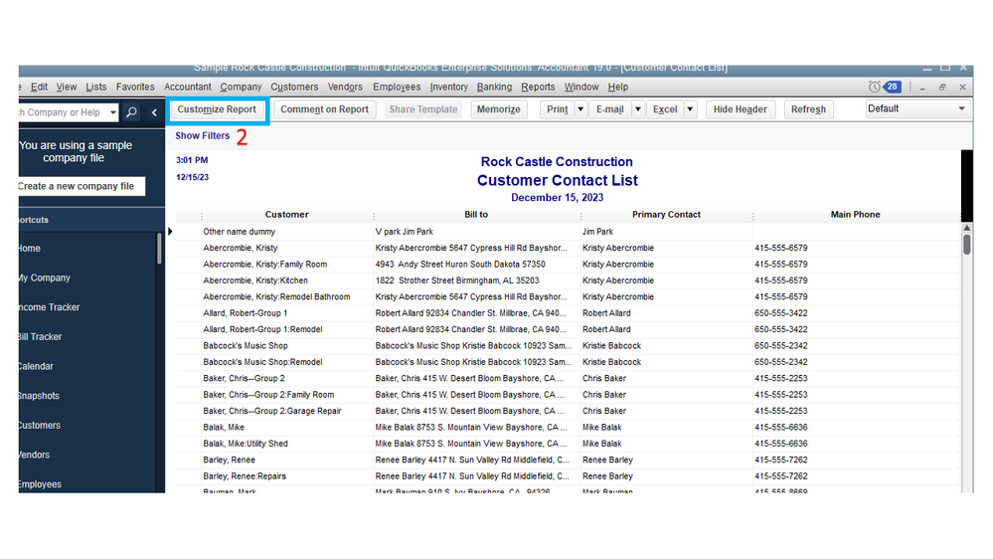This screenshot has width=993, height=559.
Task: Click the search magnifier icon
Action: point(132,112)
